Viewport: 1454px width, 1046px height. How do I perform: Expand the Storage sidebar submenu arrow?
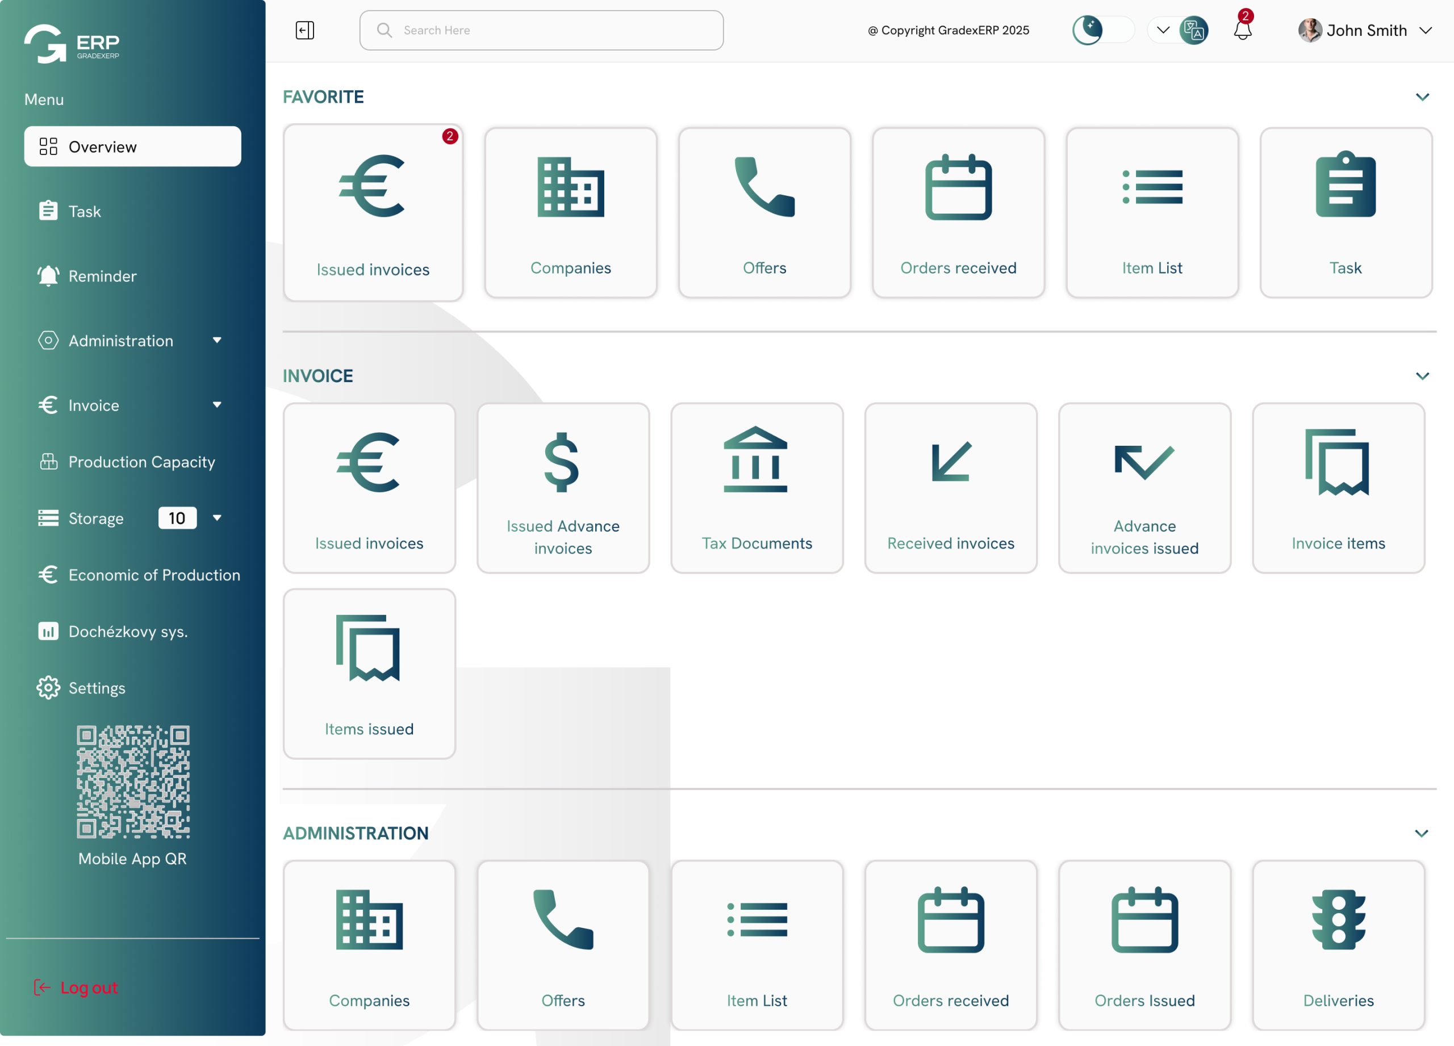click(217, 518)
